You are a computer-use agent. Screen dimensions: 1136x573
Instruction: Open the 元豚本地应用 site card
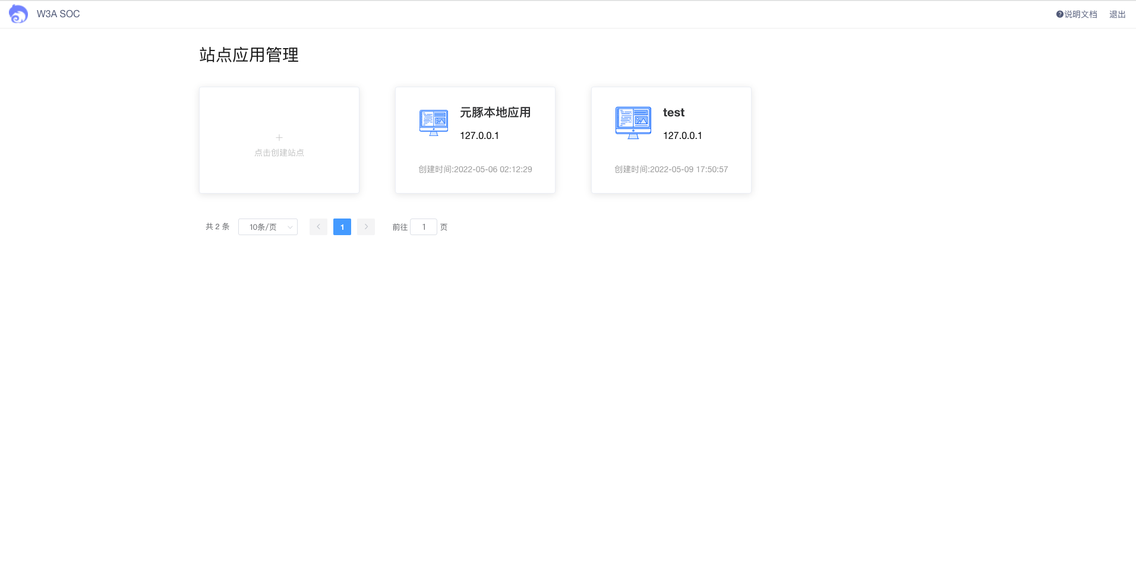click(x=475, y=140)
